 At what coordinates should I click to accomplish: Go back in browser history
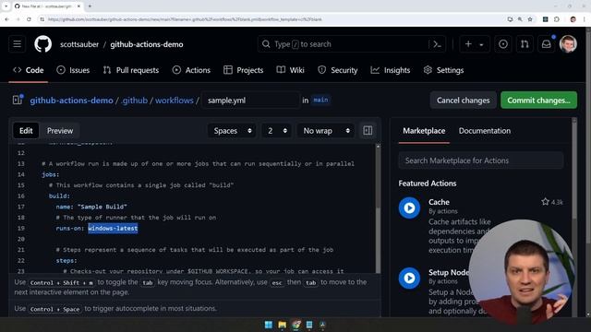(x=6, y=19)
